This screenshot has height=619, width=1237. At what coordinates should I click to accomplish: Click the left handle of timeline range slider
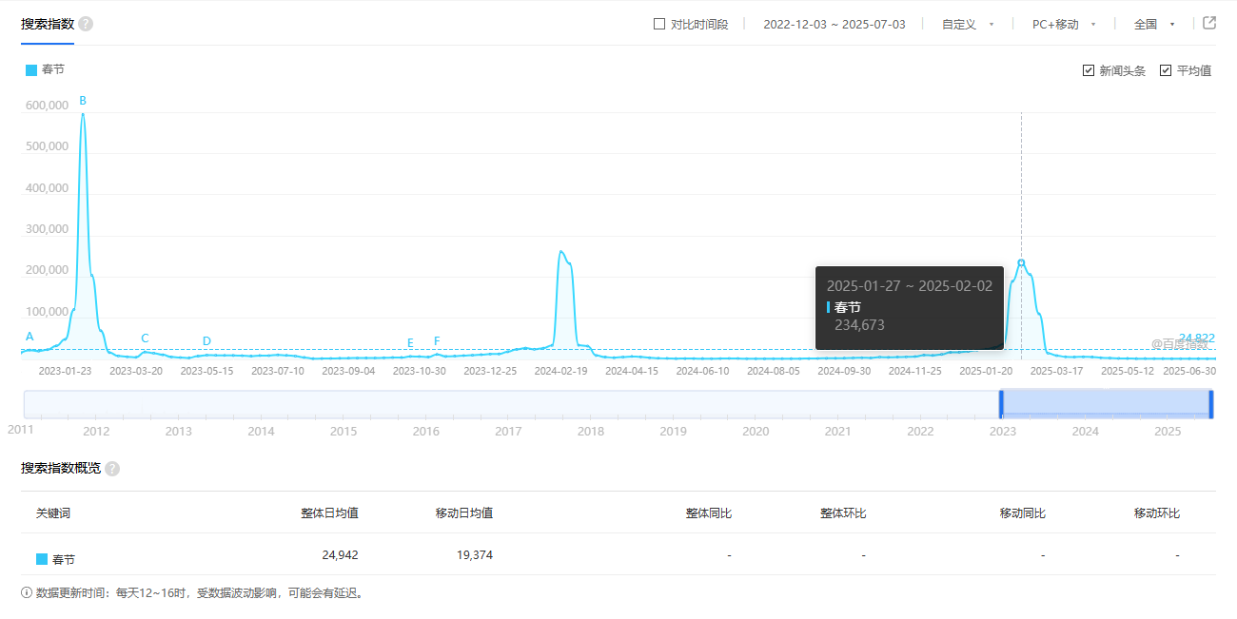(1001, 404)
